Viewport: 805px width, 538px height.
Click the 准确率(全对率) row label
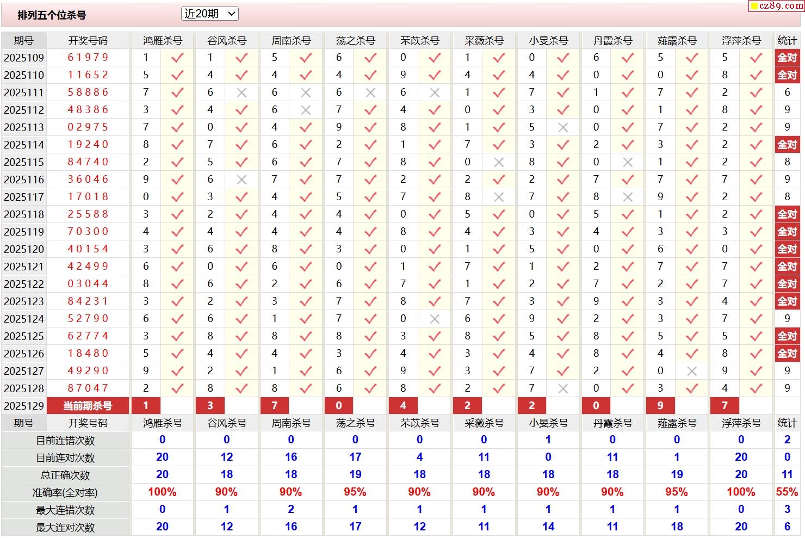(65, 493)
